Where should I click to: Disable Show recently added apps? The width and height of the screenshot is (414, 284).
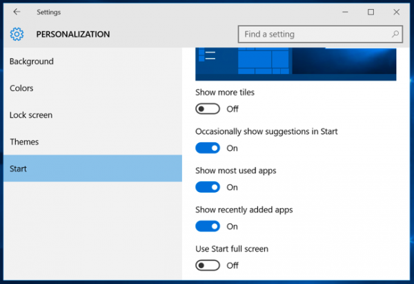coord(208,226)
